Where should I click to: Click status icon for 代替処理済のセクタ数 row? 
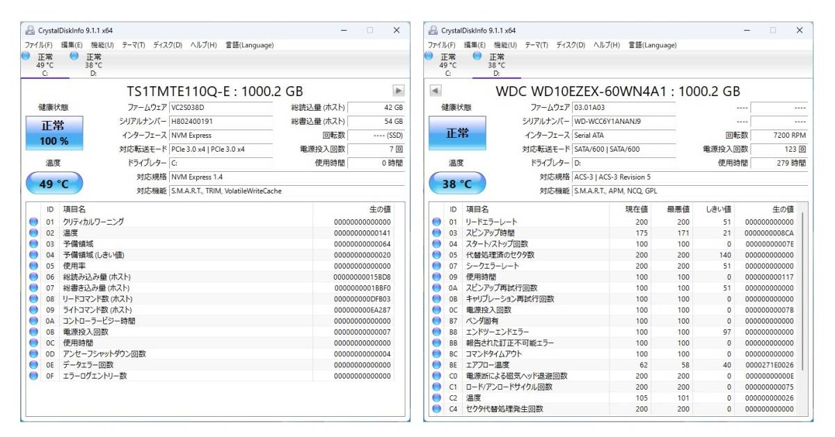(x=436, y=255)
